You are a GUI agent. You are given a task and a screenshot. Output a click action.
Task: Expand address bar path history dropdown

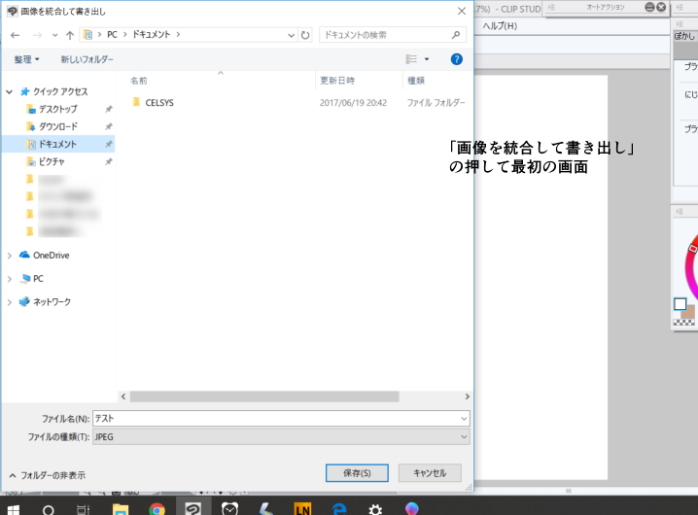[x=291, y=35]
